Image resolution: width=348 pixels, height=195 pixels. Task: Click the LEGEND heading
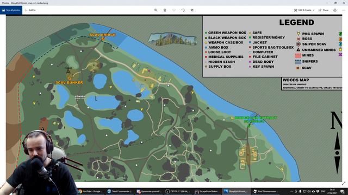coord(296,22)
